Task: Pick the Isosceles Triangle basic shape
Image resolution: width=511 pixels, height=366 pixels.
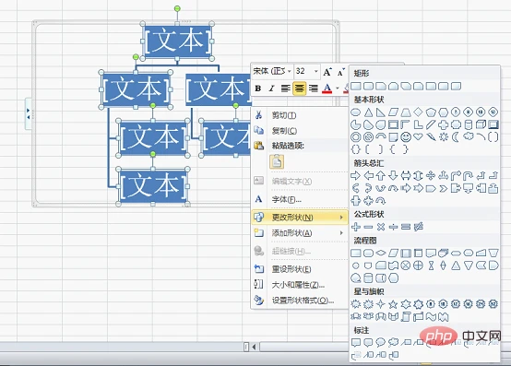Action: [368, 112]
